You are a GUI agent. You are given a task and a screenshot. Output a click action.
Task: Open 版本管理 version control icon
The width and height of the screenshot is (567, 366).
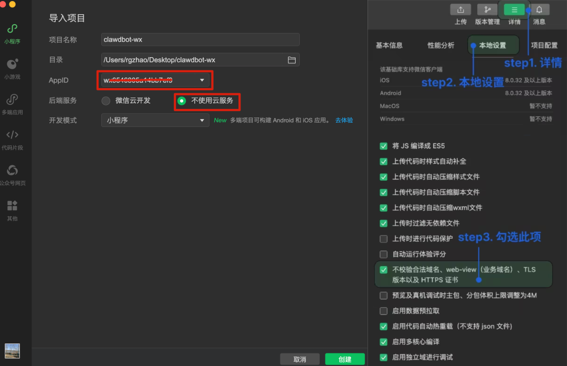point(487,10)
